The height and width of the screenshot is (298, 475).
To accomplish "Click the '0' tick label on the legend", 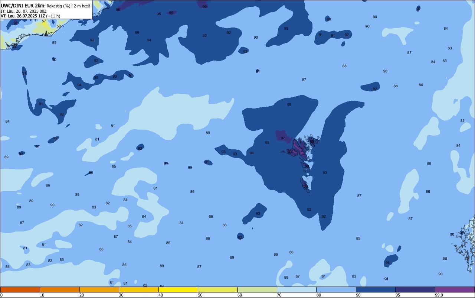I will 1,295.
